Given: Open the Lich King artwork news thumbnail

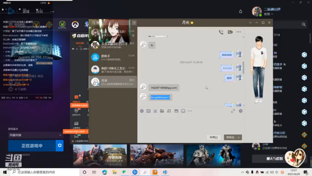Looking at the screenshot, I should tap(214, 155).
